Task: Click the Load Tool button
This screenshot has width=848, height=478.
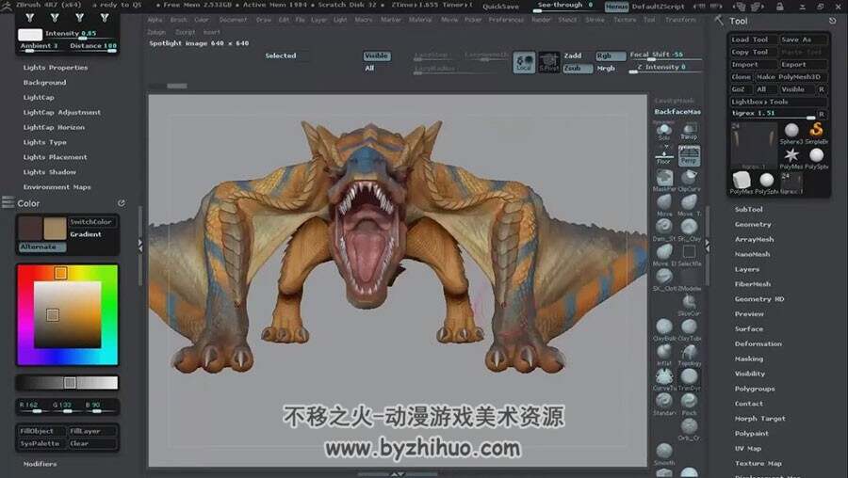Action: (x=754, y=40)
